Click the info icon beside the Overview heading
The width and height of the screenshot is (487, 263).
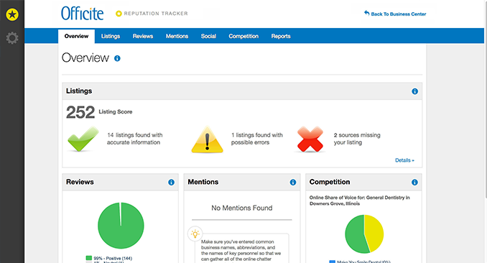point(117,58)
